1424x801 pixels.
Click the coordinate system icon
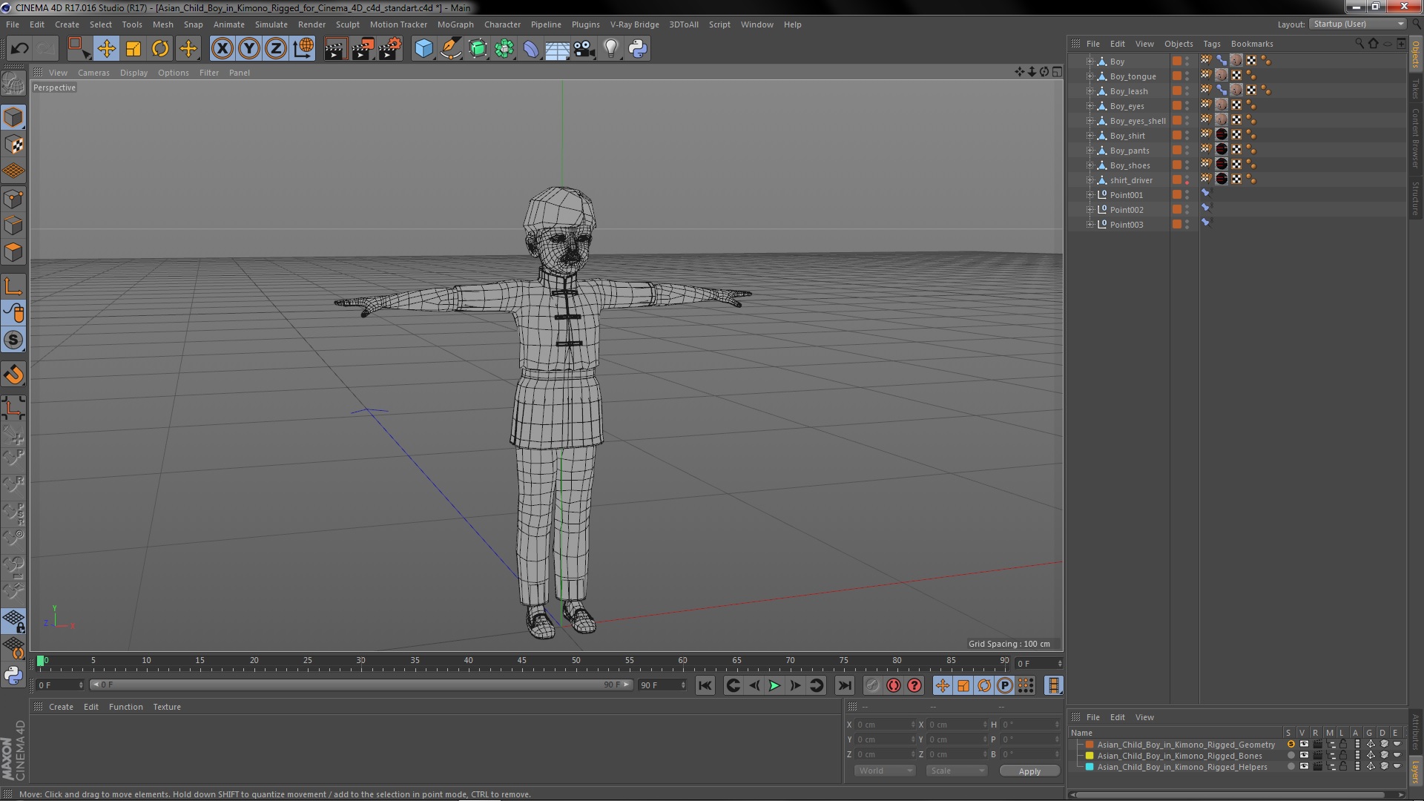click(303, 49)
